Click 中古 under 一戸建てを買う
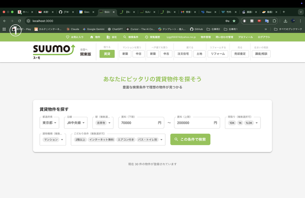 tap(166, 54)
